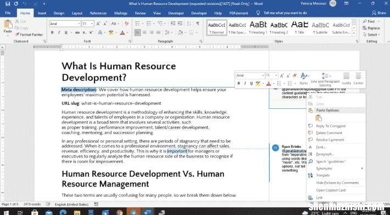Switch to the Layout tab

point(77,13)
